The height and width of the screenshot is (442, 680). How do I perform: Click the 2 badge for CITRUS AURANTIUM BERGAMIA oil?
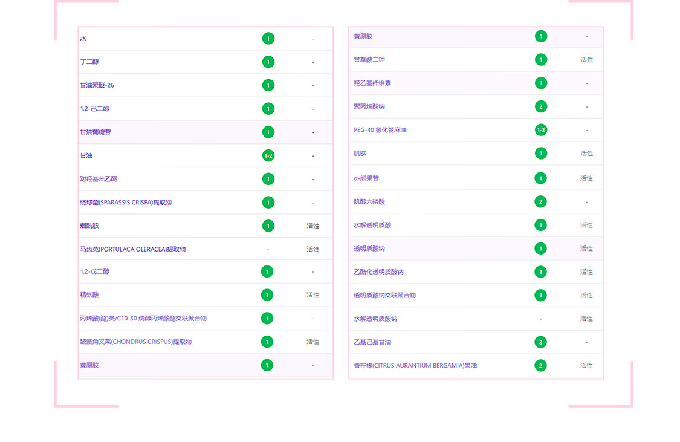pos(540,366)
